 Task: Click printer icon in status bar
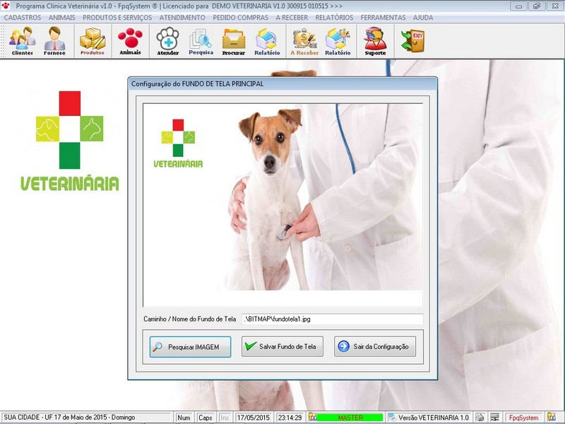(480, 417)
